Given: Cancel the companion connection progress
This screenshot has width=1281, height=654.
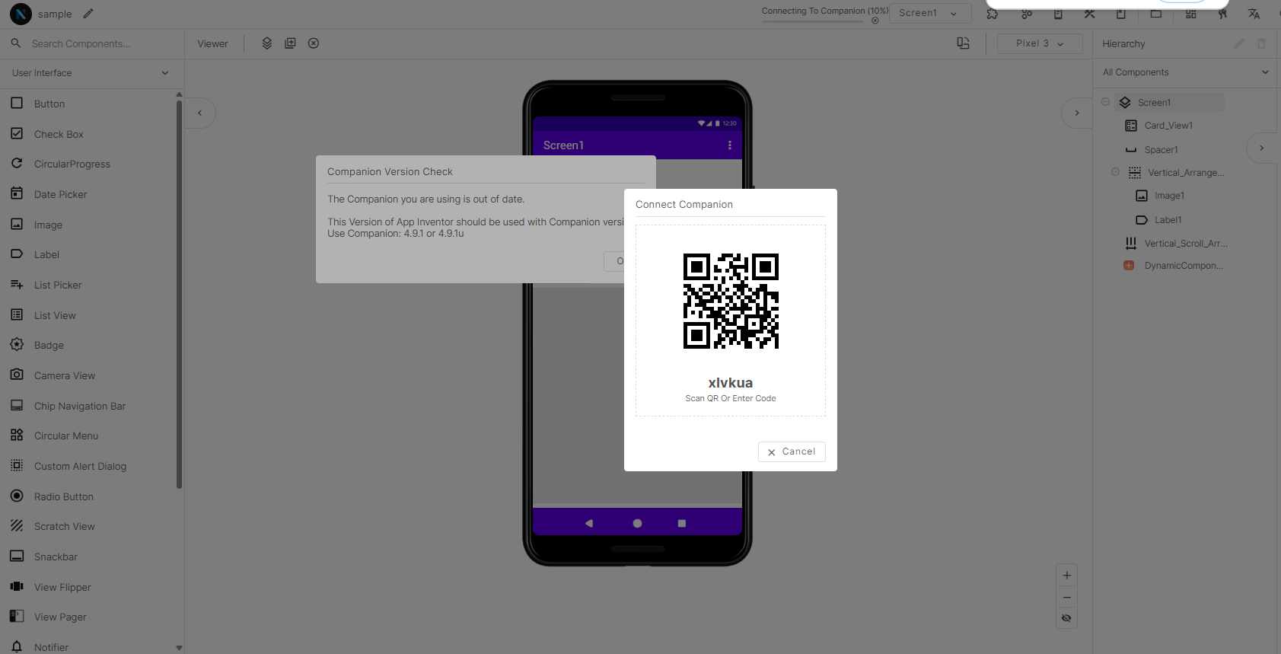Looking at the screenshot, I should coord(875,21).
